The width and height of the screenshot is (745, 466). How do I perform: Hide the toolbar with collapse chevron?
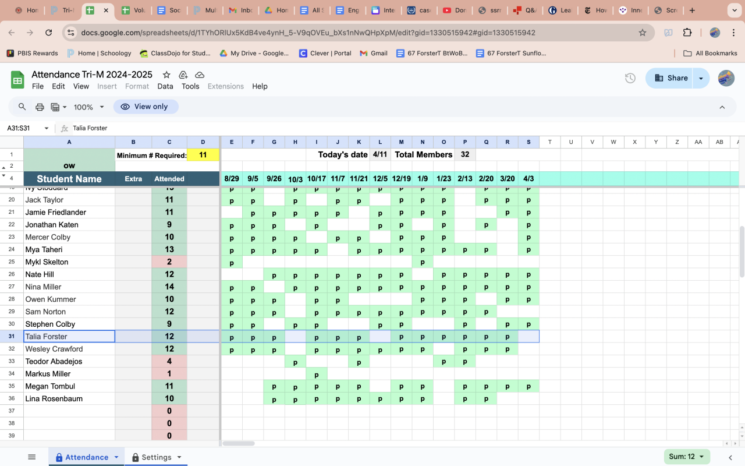coord(722,107)
